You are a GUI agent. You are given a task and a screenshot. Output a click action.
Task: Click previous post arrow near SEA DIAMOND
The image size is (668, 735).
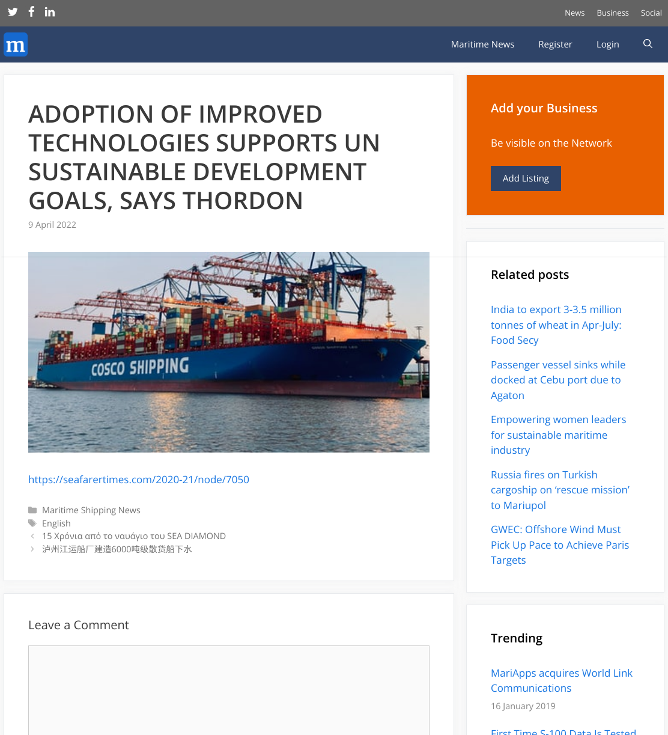(x=32, y=536)
